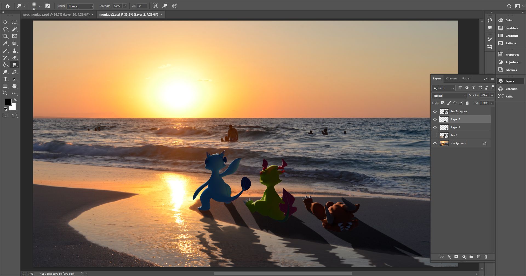The height and width of the screenshot is (276, 526).
Task: Select the Horizontal Type tool
Action: tap(5, 79)
